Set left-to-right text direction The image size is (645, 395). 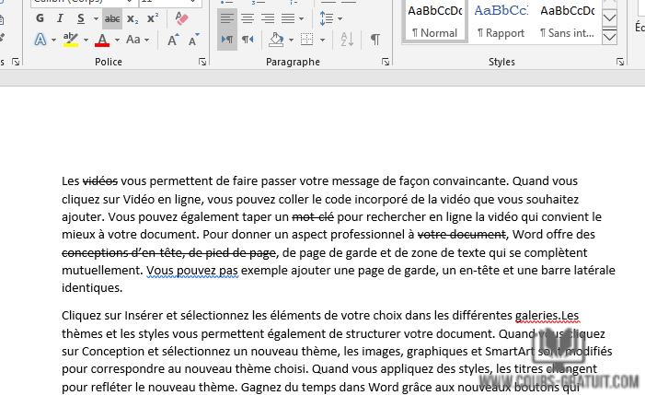click(x=227, y=40)
